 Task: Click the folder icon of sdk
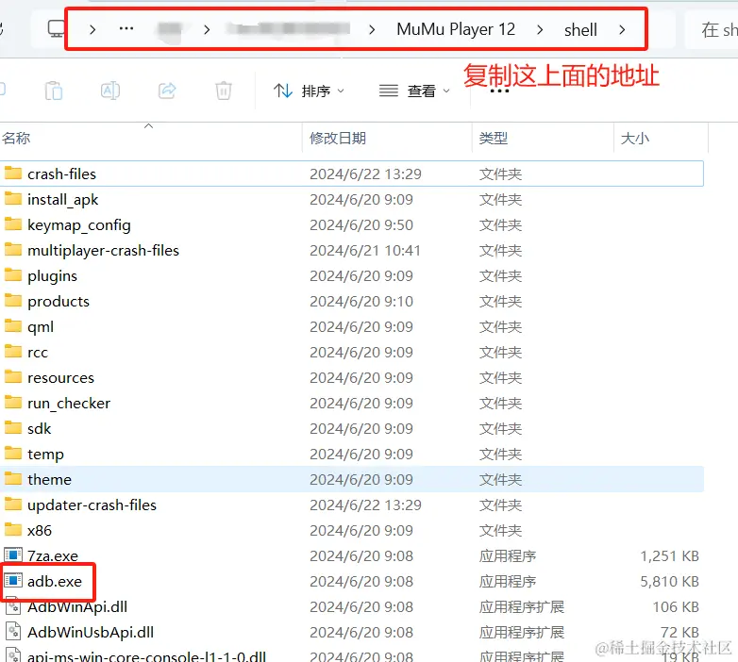13,427
